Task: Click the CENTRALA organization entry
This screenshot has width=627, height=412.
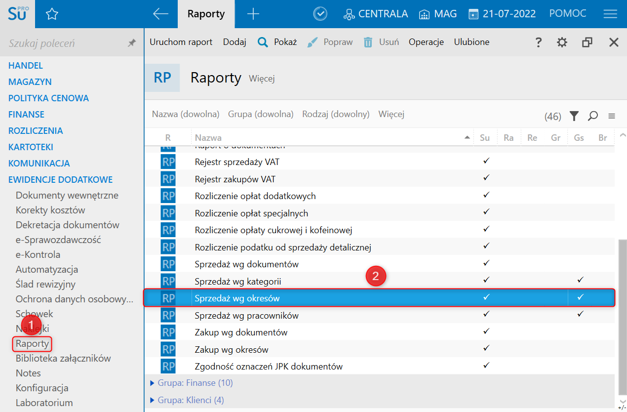Action: [x=376, y=14]
